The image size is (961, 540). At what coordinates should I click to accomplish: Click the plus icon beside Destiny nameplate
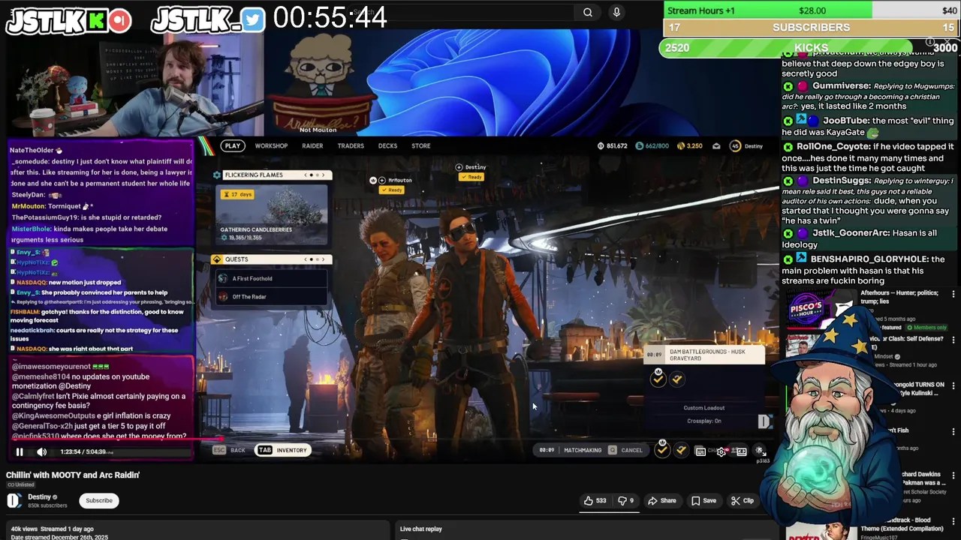pyautogui.click(x=459, y=167)
